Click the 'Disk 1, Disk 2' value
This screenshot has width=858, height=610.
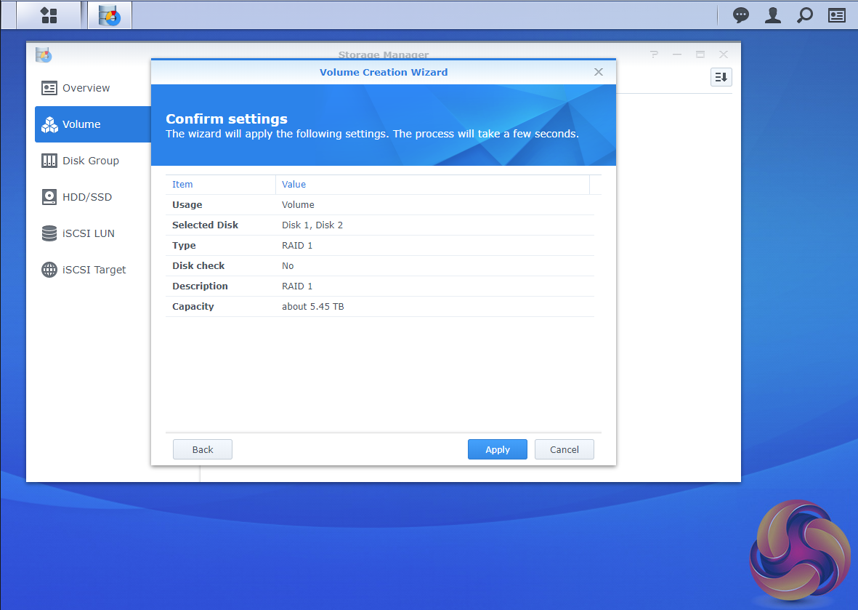(312, 225)
